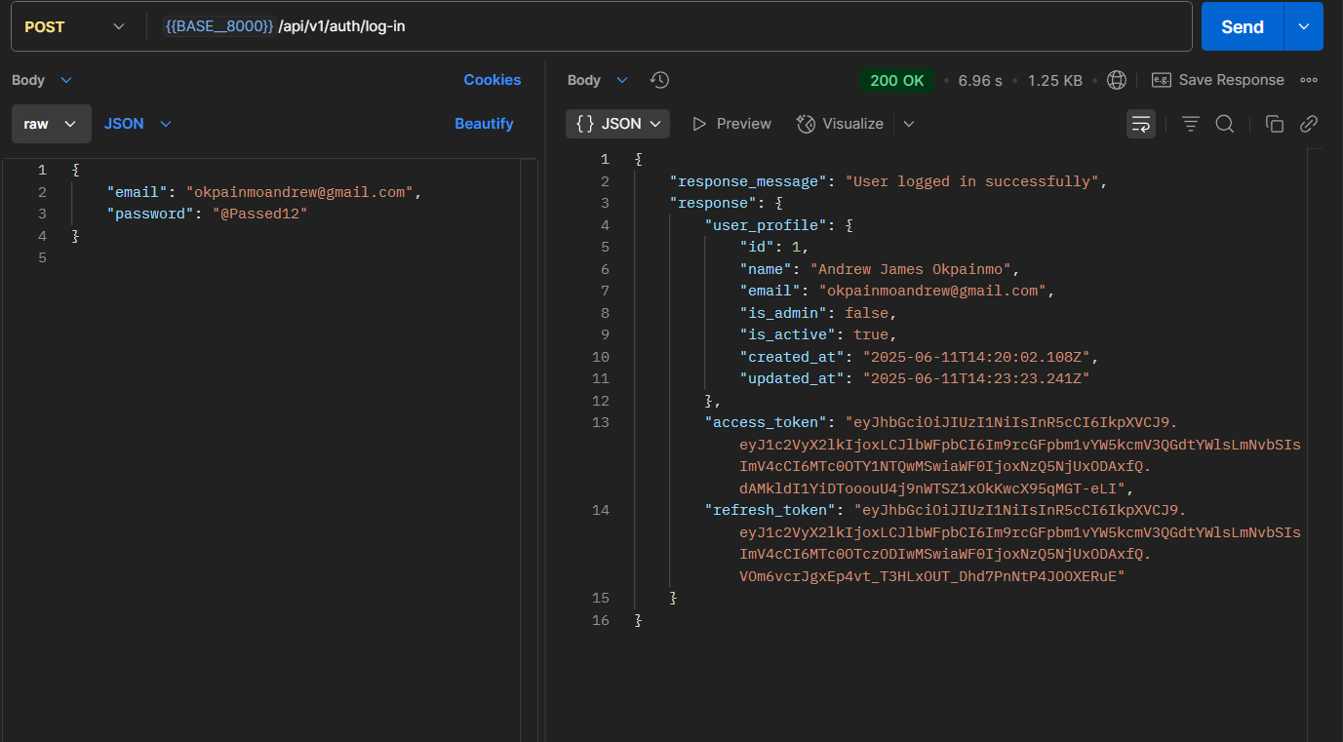This screenshot has height=742, width=1343.
Task: Click the Preview play icon tab
Action: pos(731,124)
